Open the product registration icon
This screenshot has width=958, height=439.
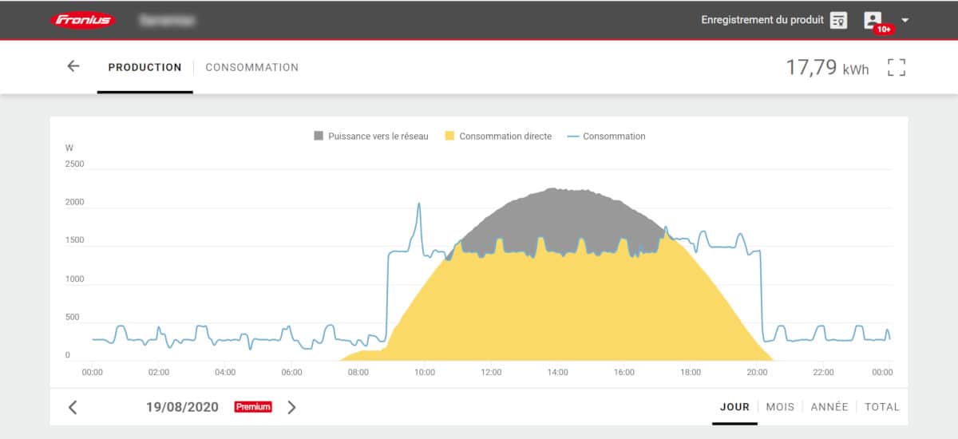838,21
